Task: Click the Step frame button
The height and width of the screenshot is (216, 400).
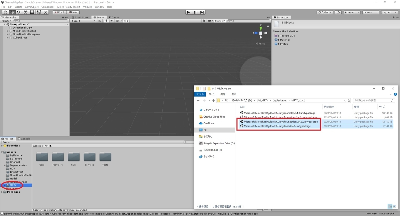Action: point(202,12)
